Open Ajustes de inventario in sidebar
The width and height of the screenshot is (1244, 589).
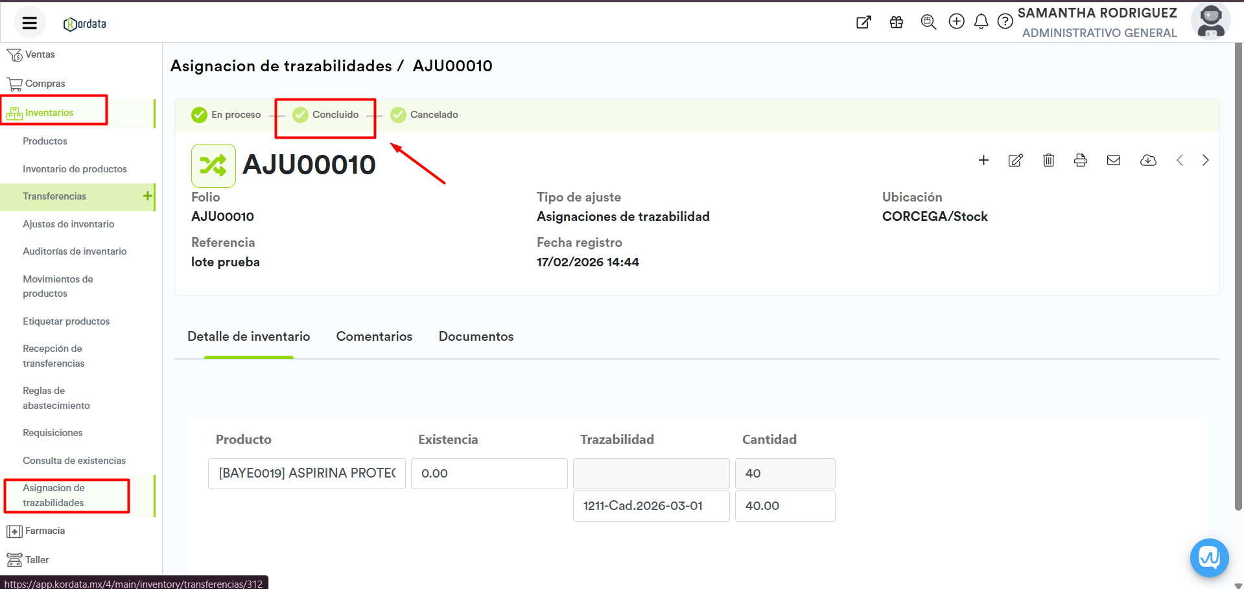pos(68,224)
